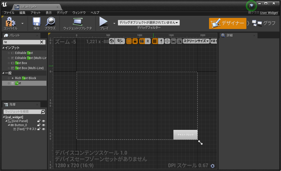This screenshot has width=281, height=171.
Task: Toggle visibility eye for Text row
Action: tap(43, 129)
